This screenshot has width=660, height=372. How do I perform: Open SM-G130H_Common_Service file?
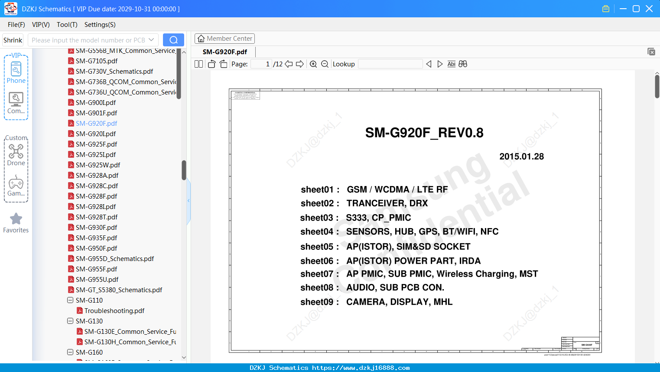tap(130, 342)
